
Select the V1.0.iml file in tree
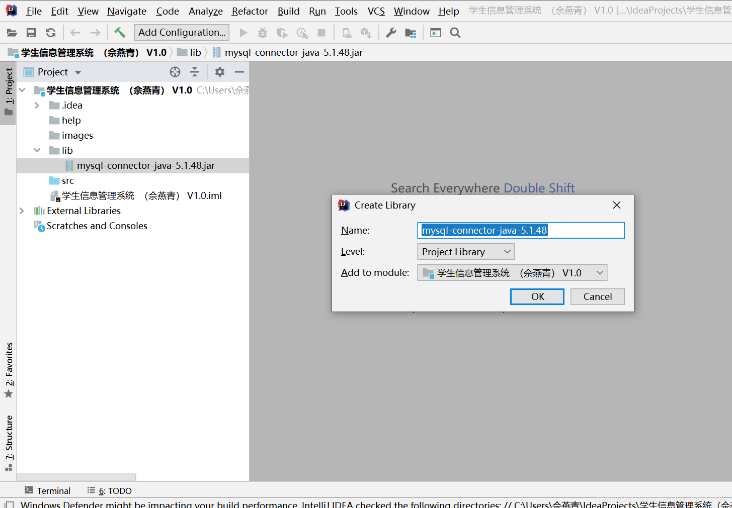click(x=141, y=196)
